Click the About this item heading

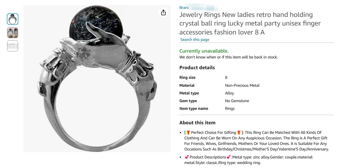tap(197, 123)
